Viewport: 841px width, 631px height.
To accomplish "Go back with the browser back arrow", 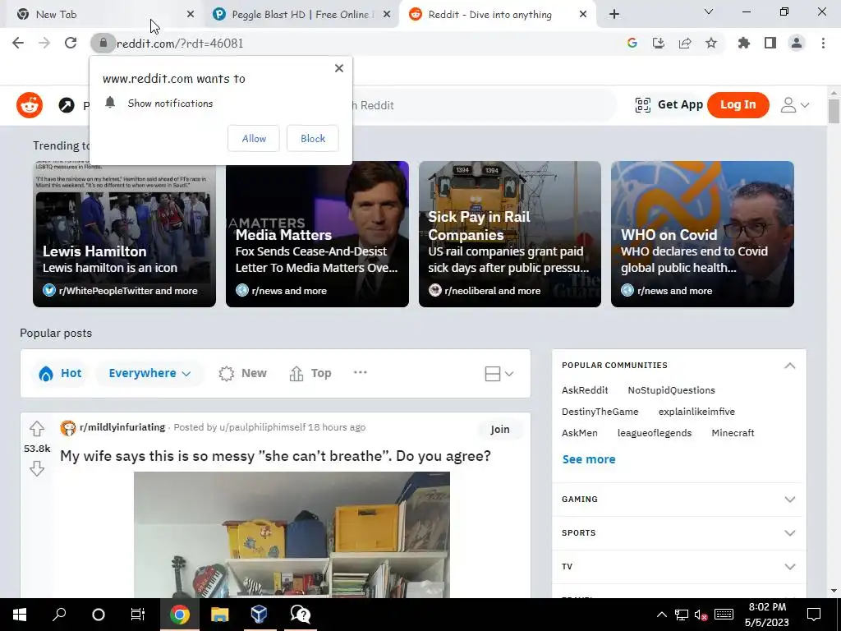I will coord(18,43).
